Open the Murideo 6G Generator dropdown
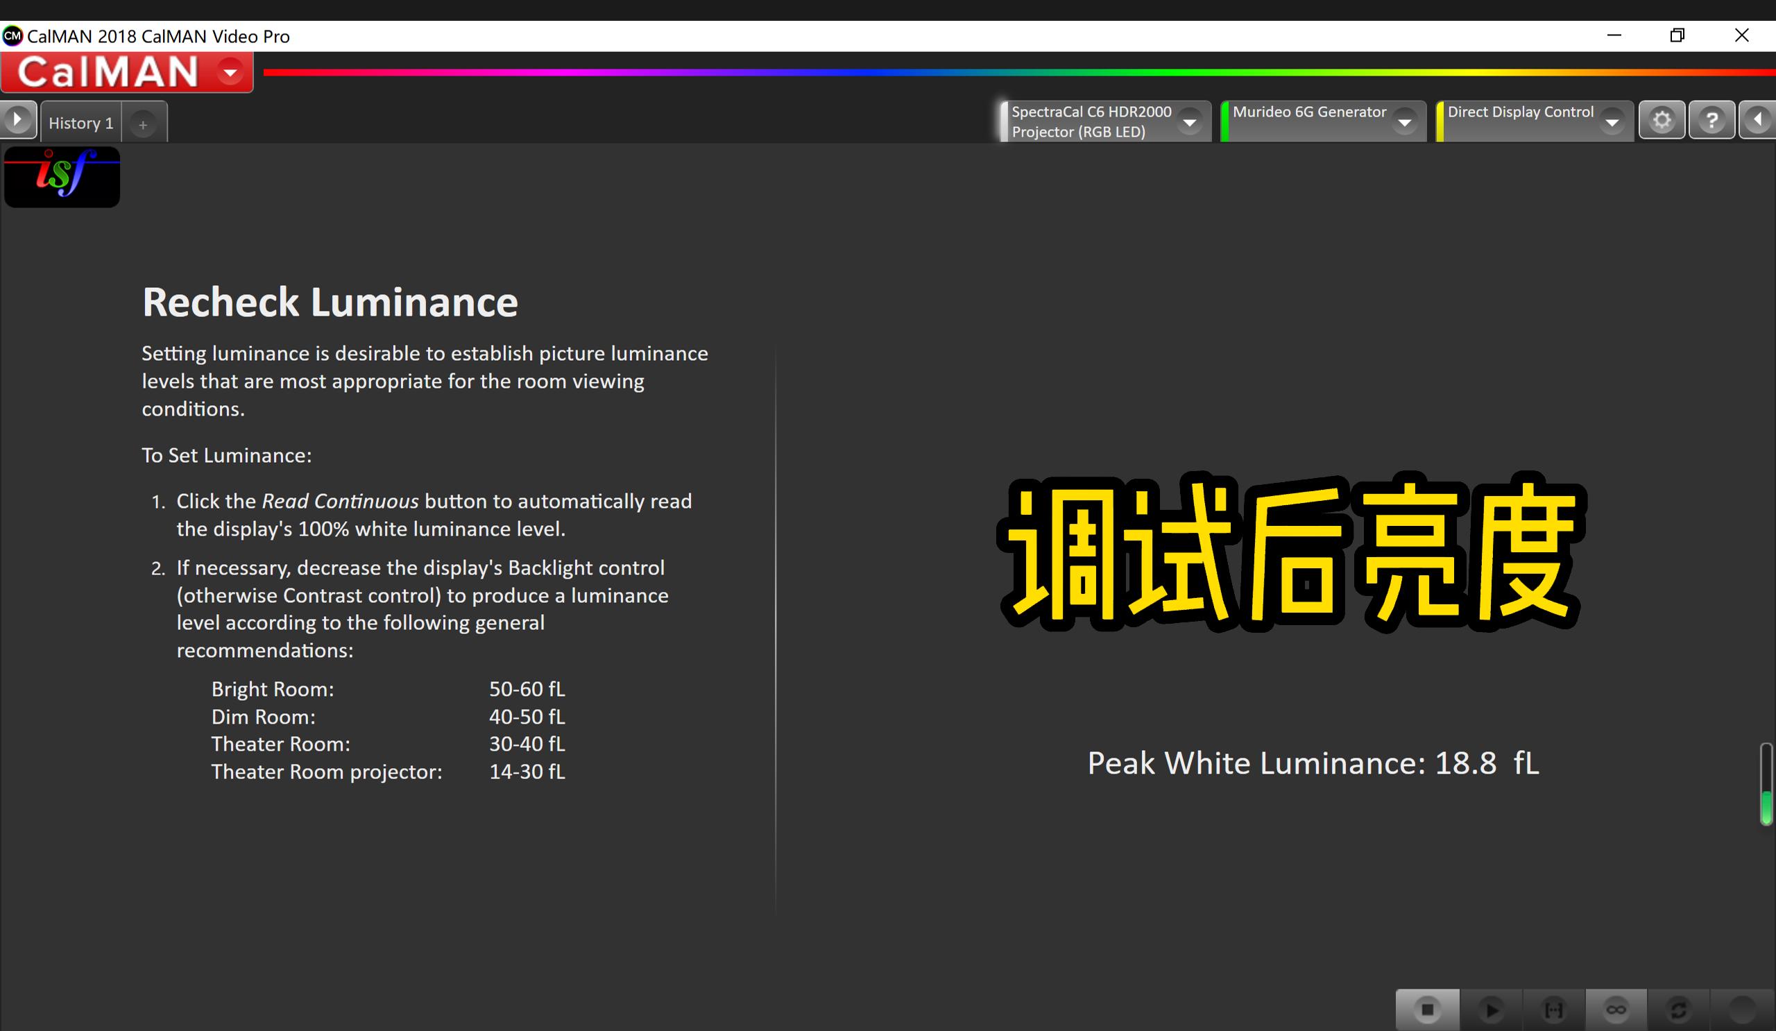 point(1404,123)
